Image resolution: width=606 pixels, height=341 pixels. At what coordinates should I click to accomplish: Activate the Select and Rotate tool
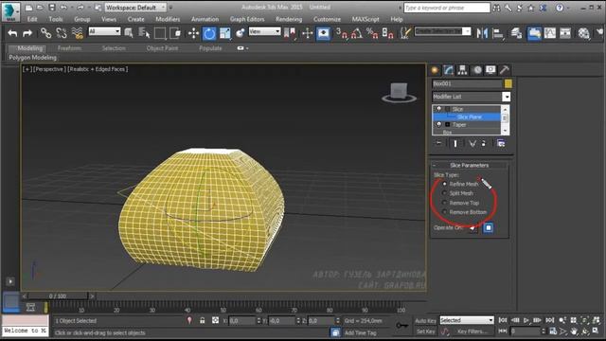click(x=209, y=34)
